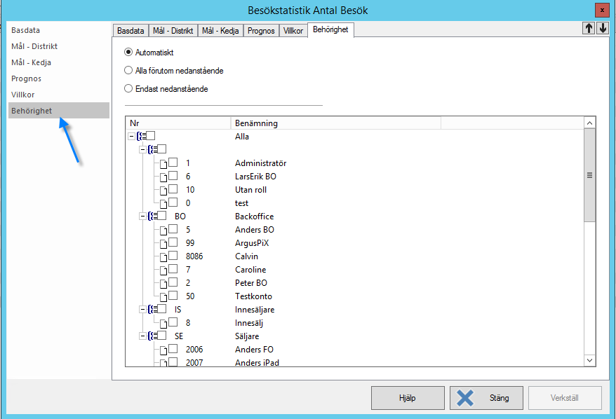Screen dimensions: 616x419
Task: Check the Säljare group checkbox
Action: coord(162,336)
